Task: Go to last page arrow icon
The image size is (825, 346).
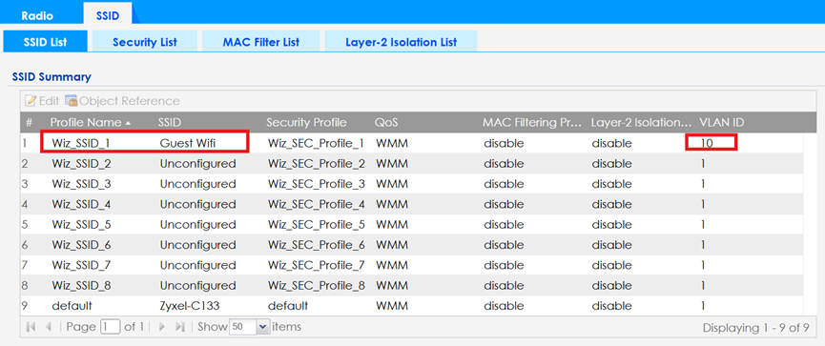Action: tap(180, 327)
